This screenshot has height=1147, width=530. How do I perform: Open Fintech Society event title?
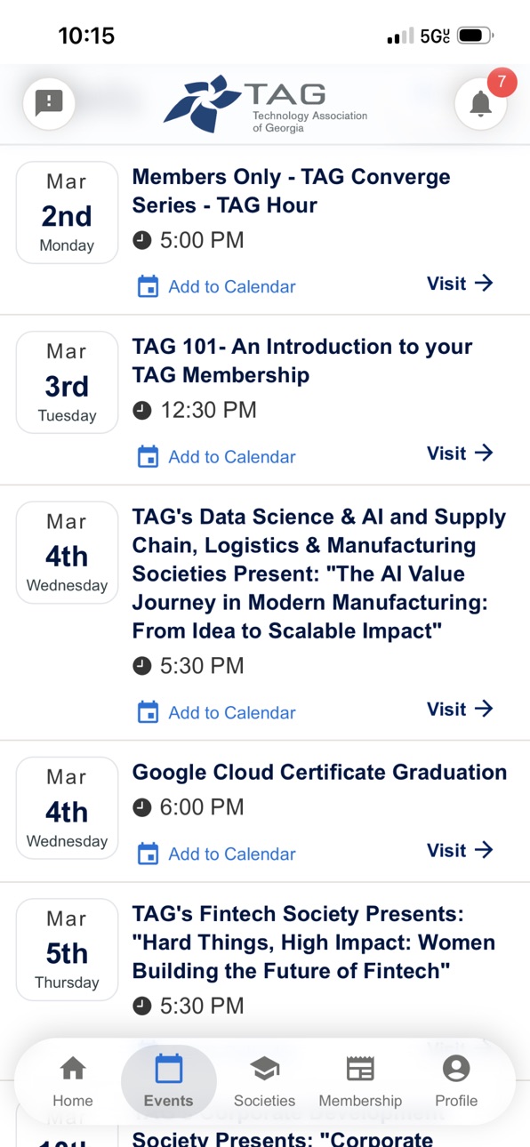(314, 942)
